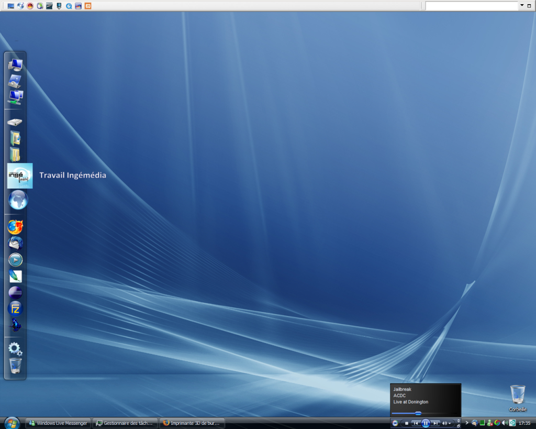Expand hidden system tray icons
The width and height of the screenshot is (536, 429).
(467, 423)
